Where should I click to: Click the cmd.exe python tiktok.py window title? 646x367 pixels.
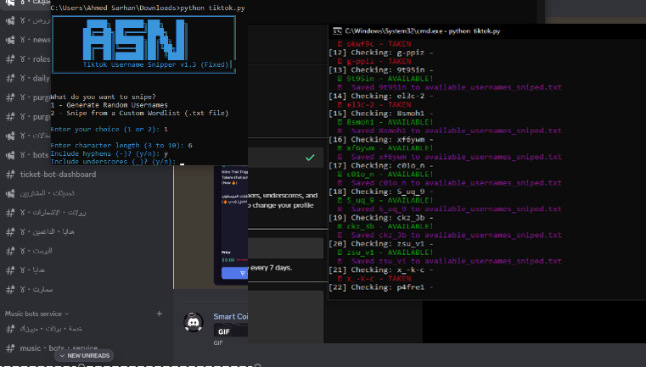[423, 31]
